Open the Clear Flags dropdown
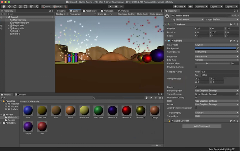The width and height of the screenshot is (240, 151). 216,45
